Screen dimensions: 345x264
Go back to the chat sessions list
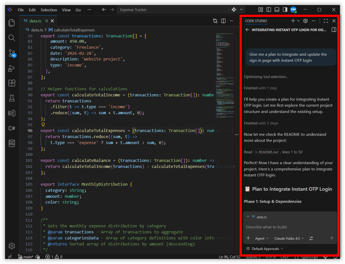point(247,30)
